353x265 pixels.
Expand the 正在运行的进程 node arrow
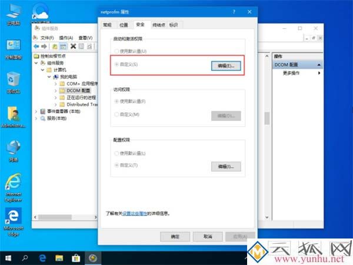(56, 98)
